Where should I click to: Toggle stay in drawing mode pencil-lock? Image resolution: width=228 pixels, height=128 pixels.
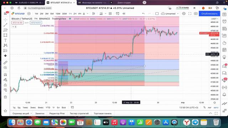click(5, 80)
